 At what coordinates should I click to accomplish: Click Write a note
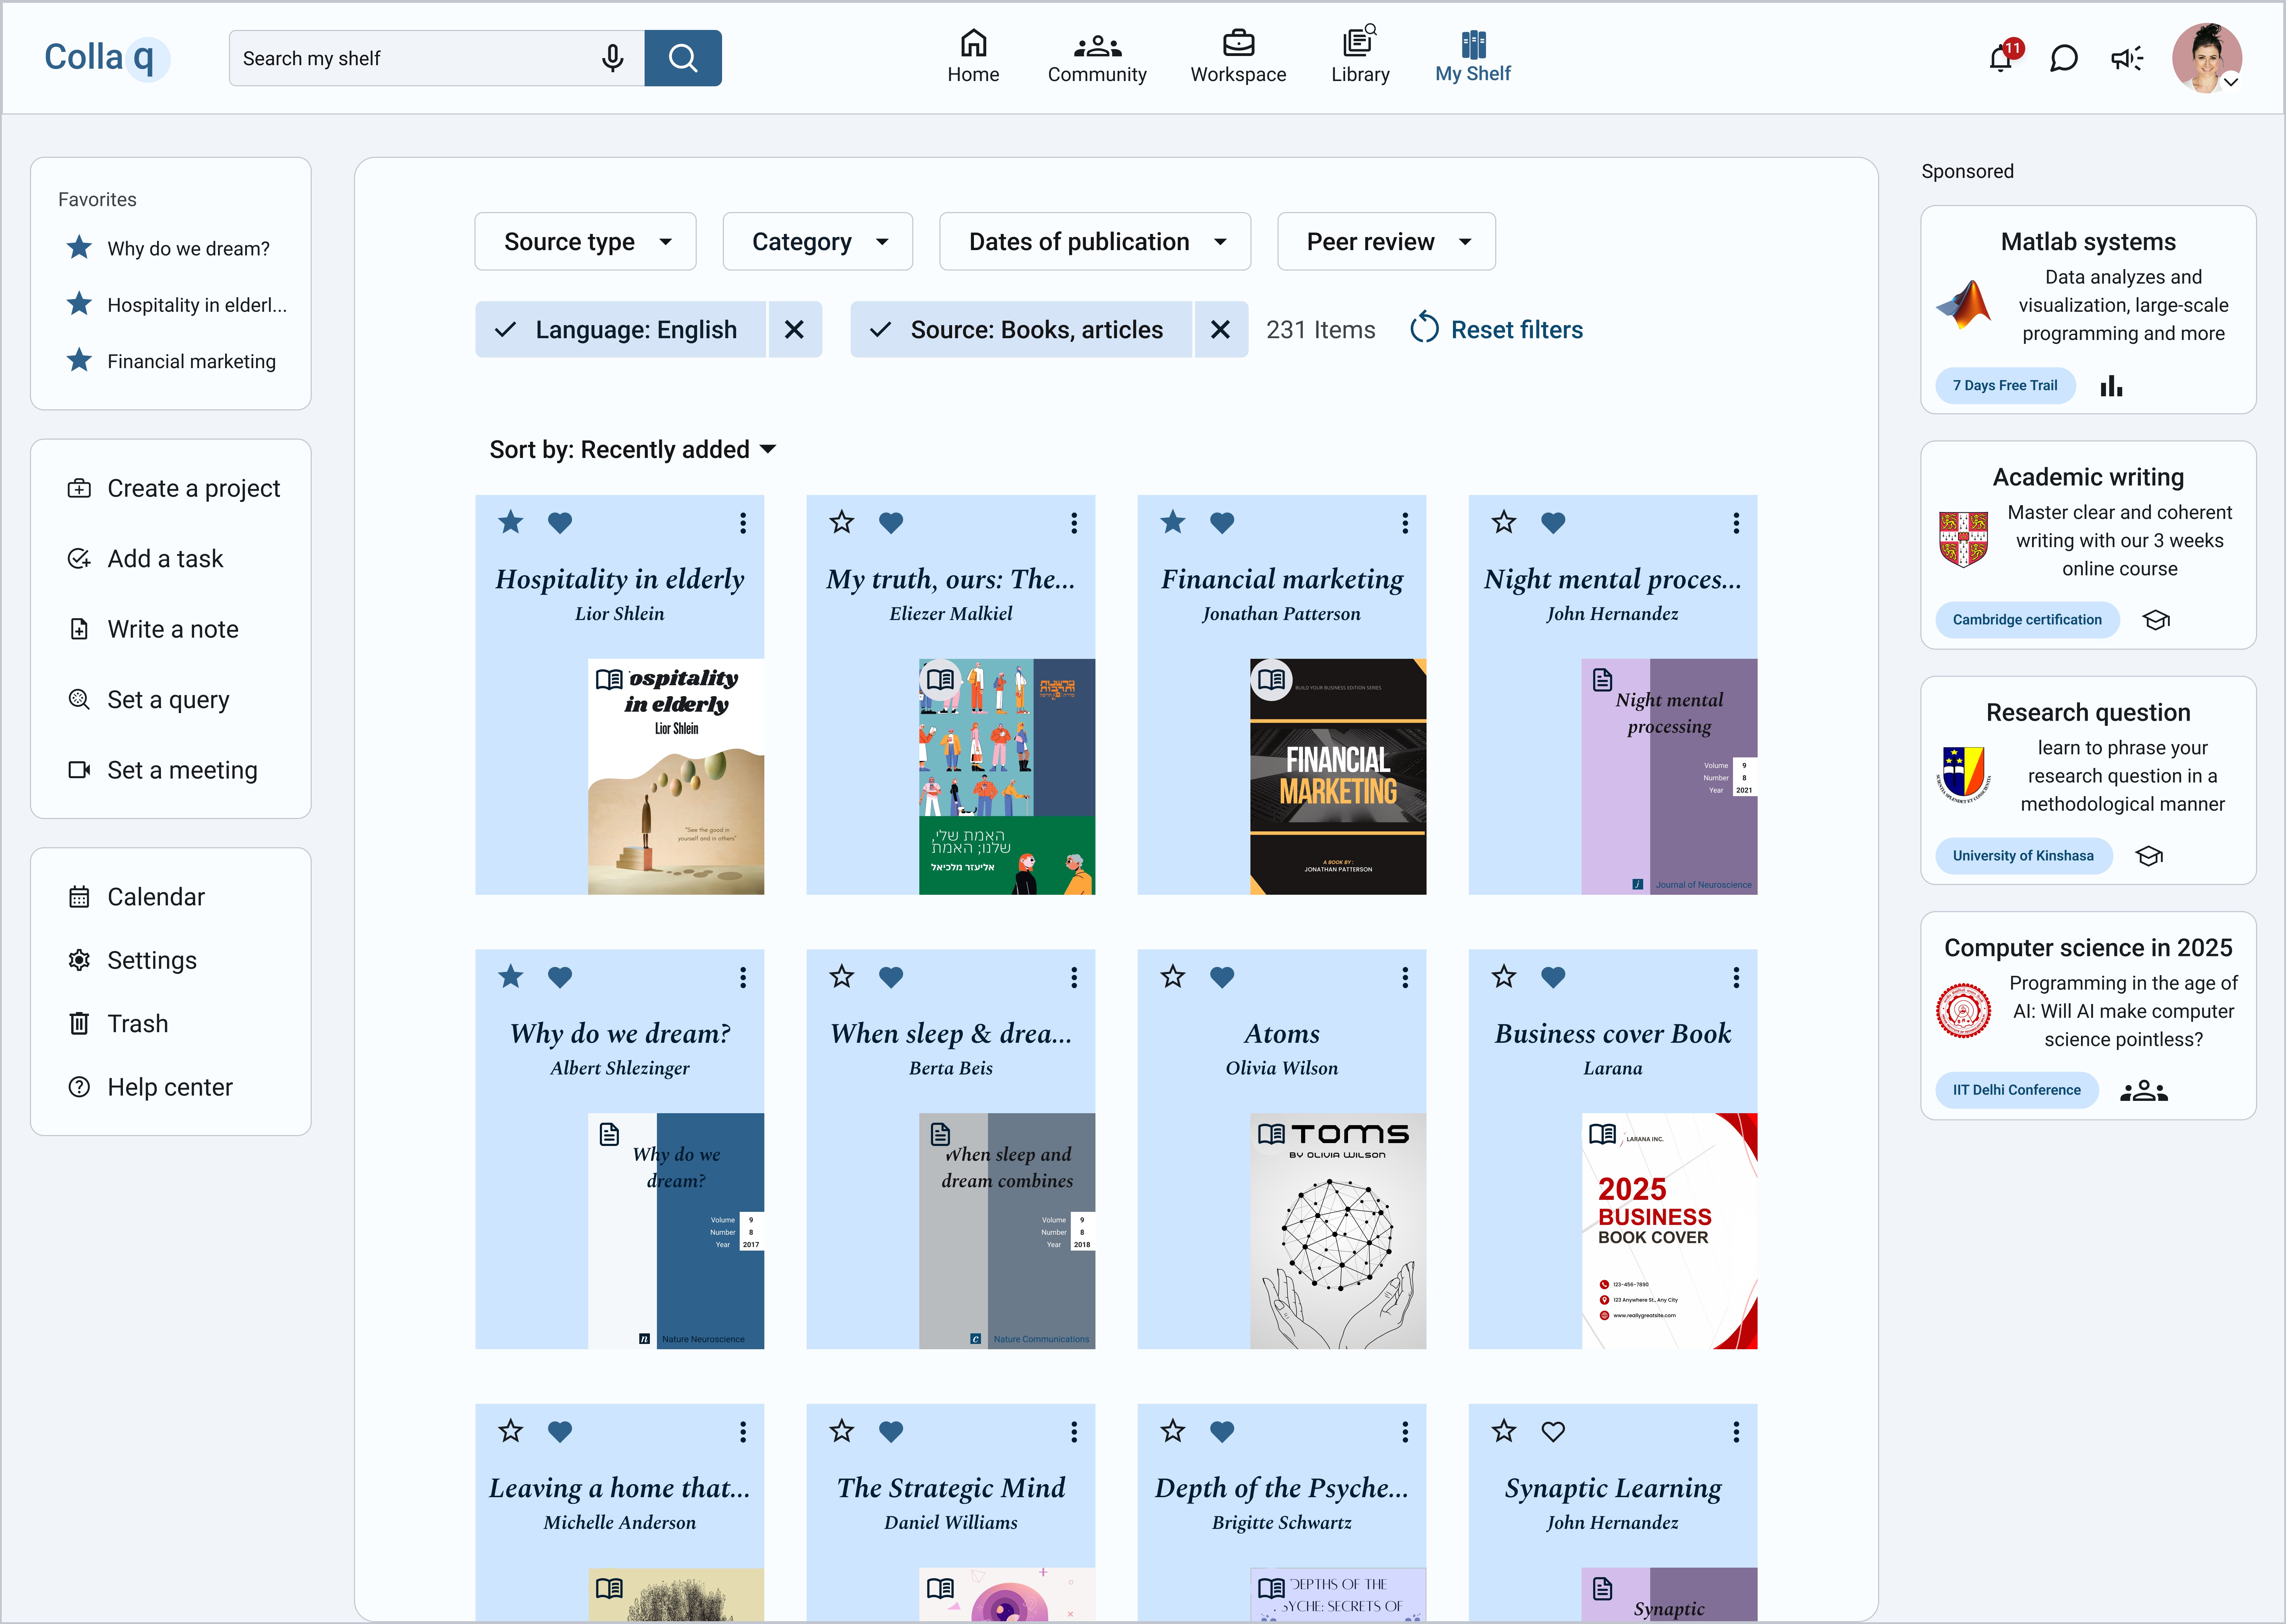tap(153, 629)
